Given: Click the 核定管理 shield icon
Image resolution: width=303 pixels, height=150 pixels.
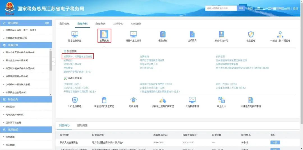Looking at the screenshot, I should tap(251, 34).
